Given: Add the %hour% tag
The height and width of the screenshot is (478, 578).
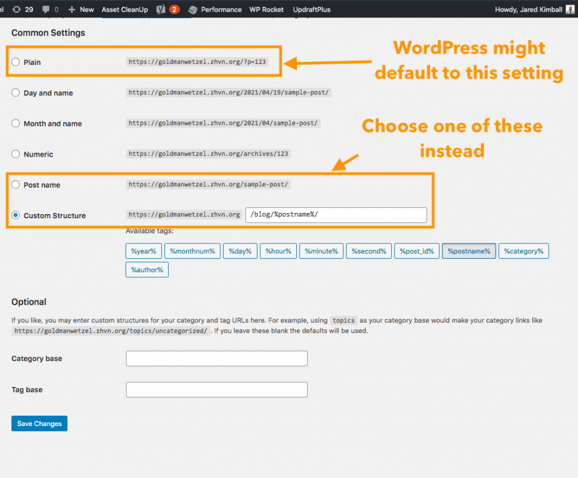Looking at the screenshot, I should pyautogui.click(x=278, y=251).
